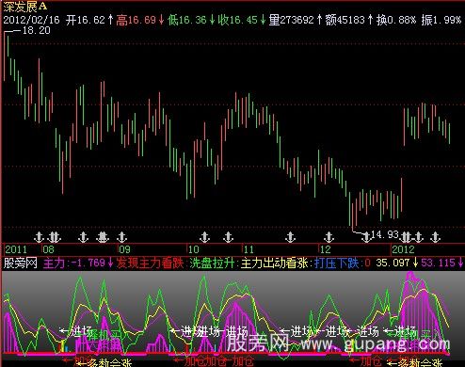465x367 pixels.
Task: Click the turnover rate 换0.88% value
Action: point(396,20)
